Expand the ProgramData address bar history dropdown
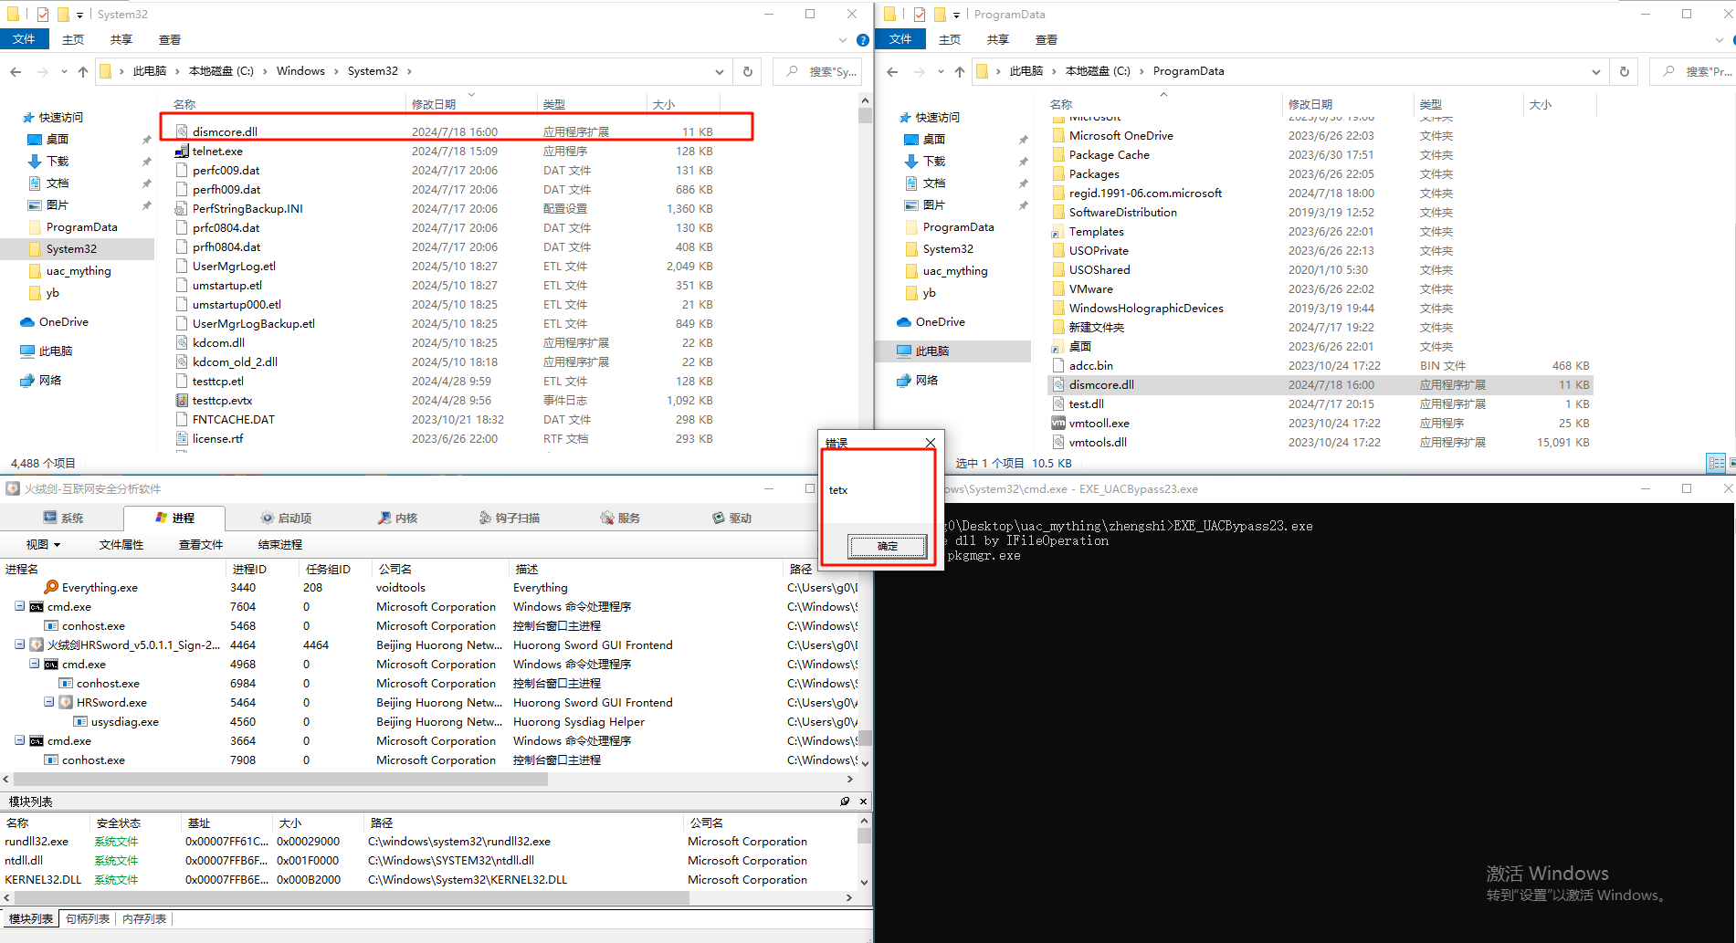The height and width of the screenshot is (943, 1736). click(x=1595, y=71)
